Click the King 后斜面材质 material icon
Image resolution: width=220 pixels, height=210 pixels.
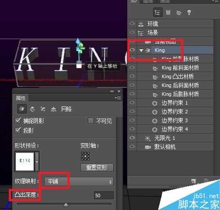[155, 86]
